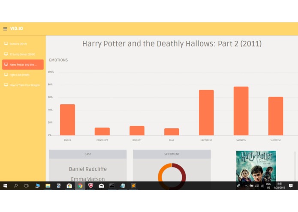Viewport: 298px width, 212px height.
Task: Click the monitor icon beside How to Train Your Dragon
Action: [x=6, y=85]
